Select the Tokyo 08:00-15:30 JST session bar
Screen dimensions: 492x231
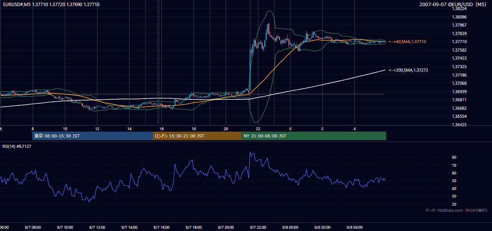click(92, 136)
